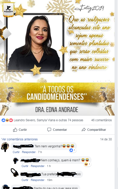
Task: Click the Compartilhar share arrow button
Action: tap(94, 130)
